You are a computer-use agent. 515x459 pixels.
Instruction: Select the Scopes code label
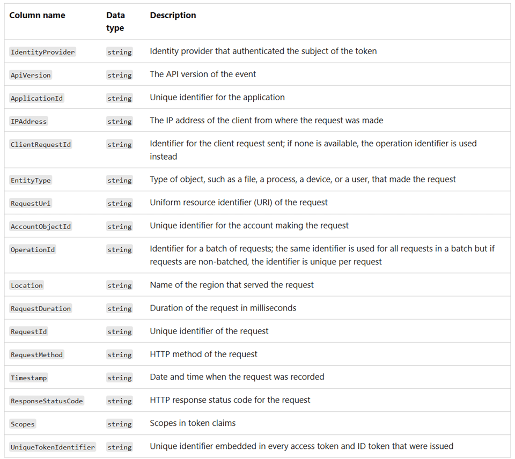(23, 424)
